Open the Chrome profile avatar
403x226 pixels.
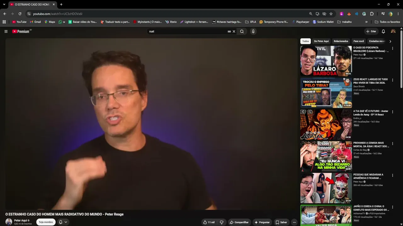tap(390, 14)
